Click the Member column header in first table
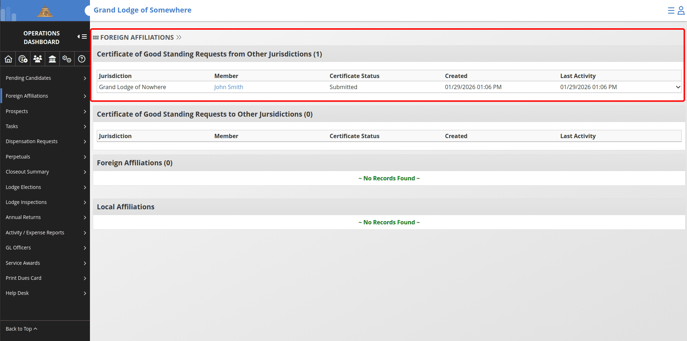The image size is (687, 341). (x=226, y=76)
